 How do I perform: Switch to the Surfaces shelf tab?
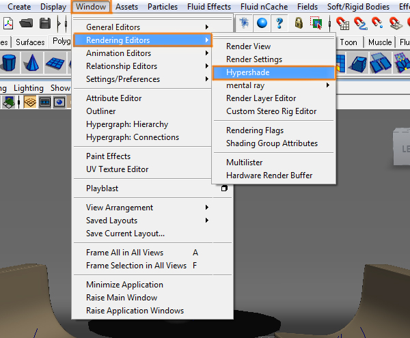click(30, 42)
